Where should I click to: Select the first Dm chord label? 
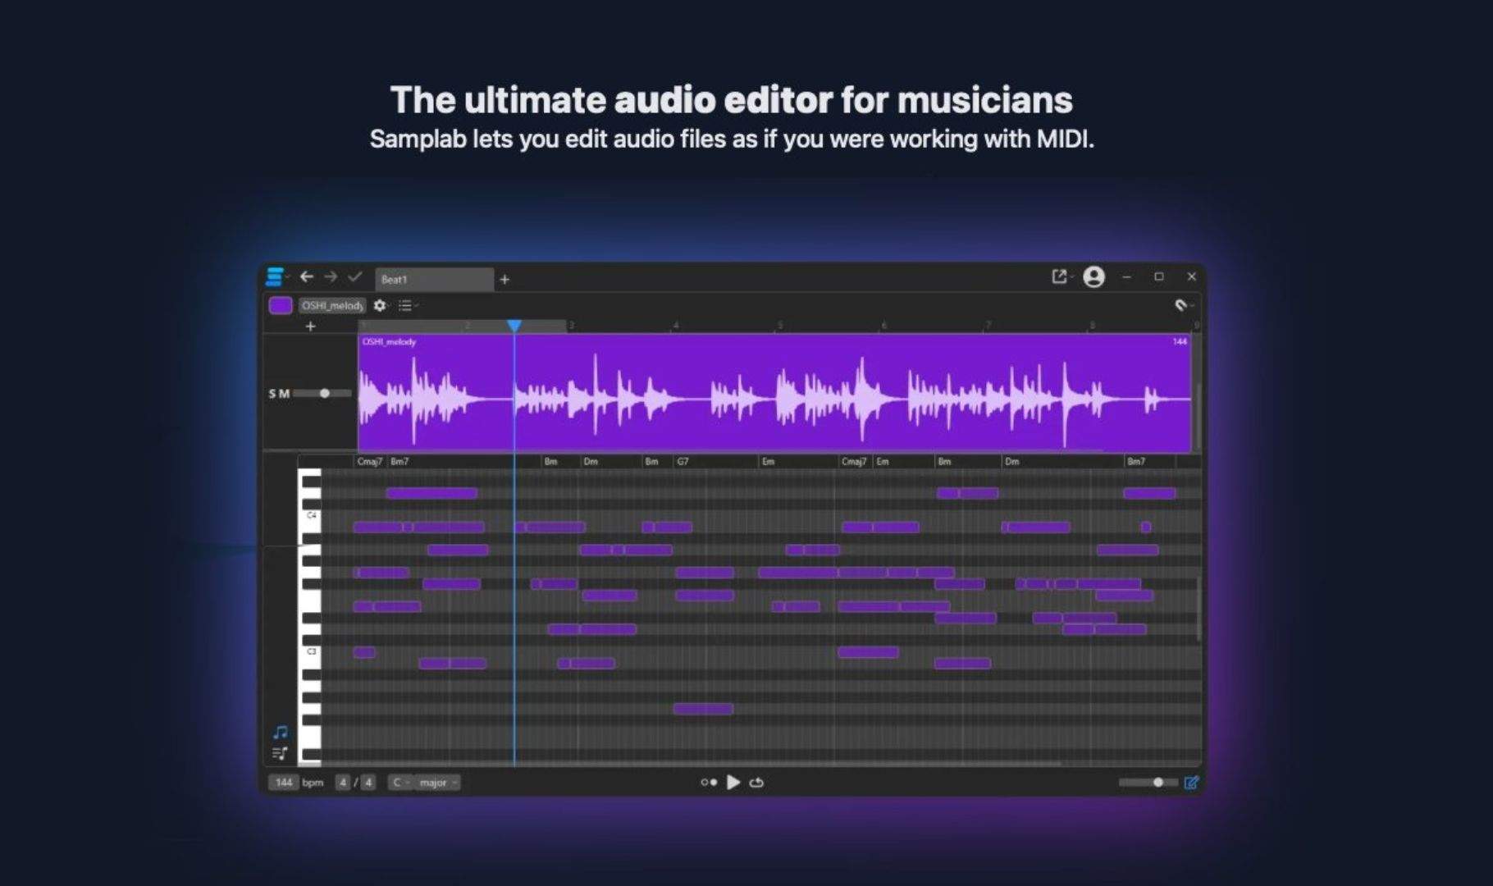tap(591, 462)
